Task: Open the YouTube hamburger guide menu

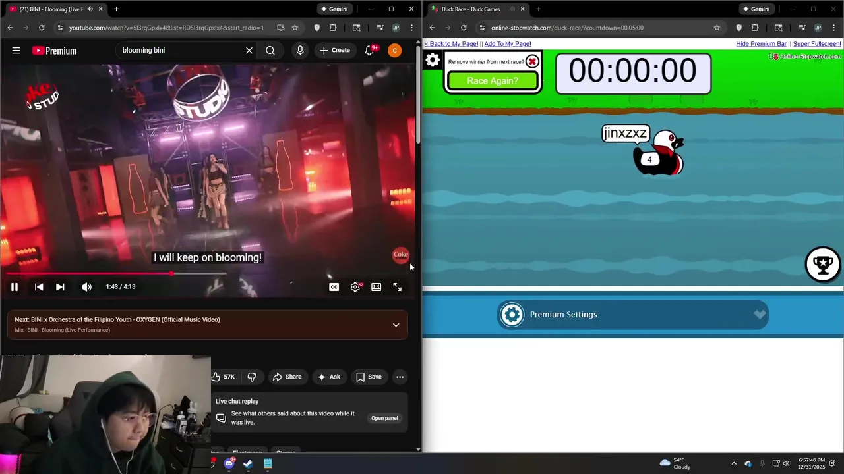Action: coord(16,51)
